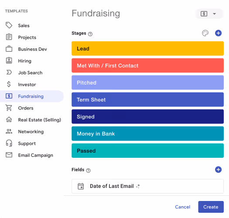Image resolution: width=229 pixels, height=218 pixels.
Task: Select the Projects template
Action: (x=32, y=37)
